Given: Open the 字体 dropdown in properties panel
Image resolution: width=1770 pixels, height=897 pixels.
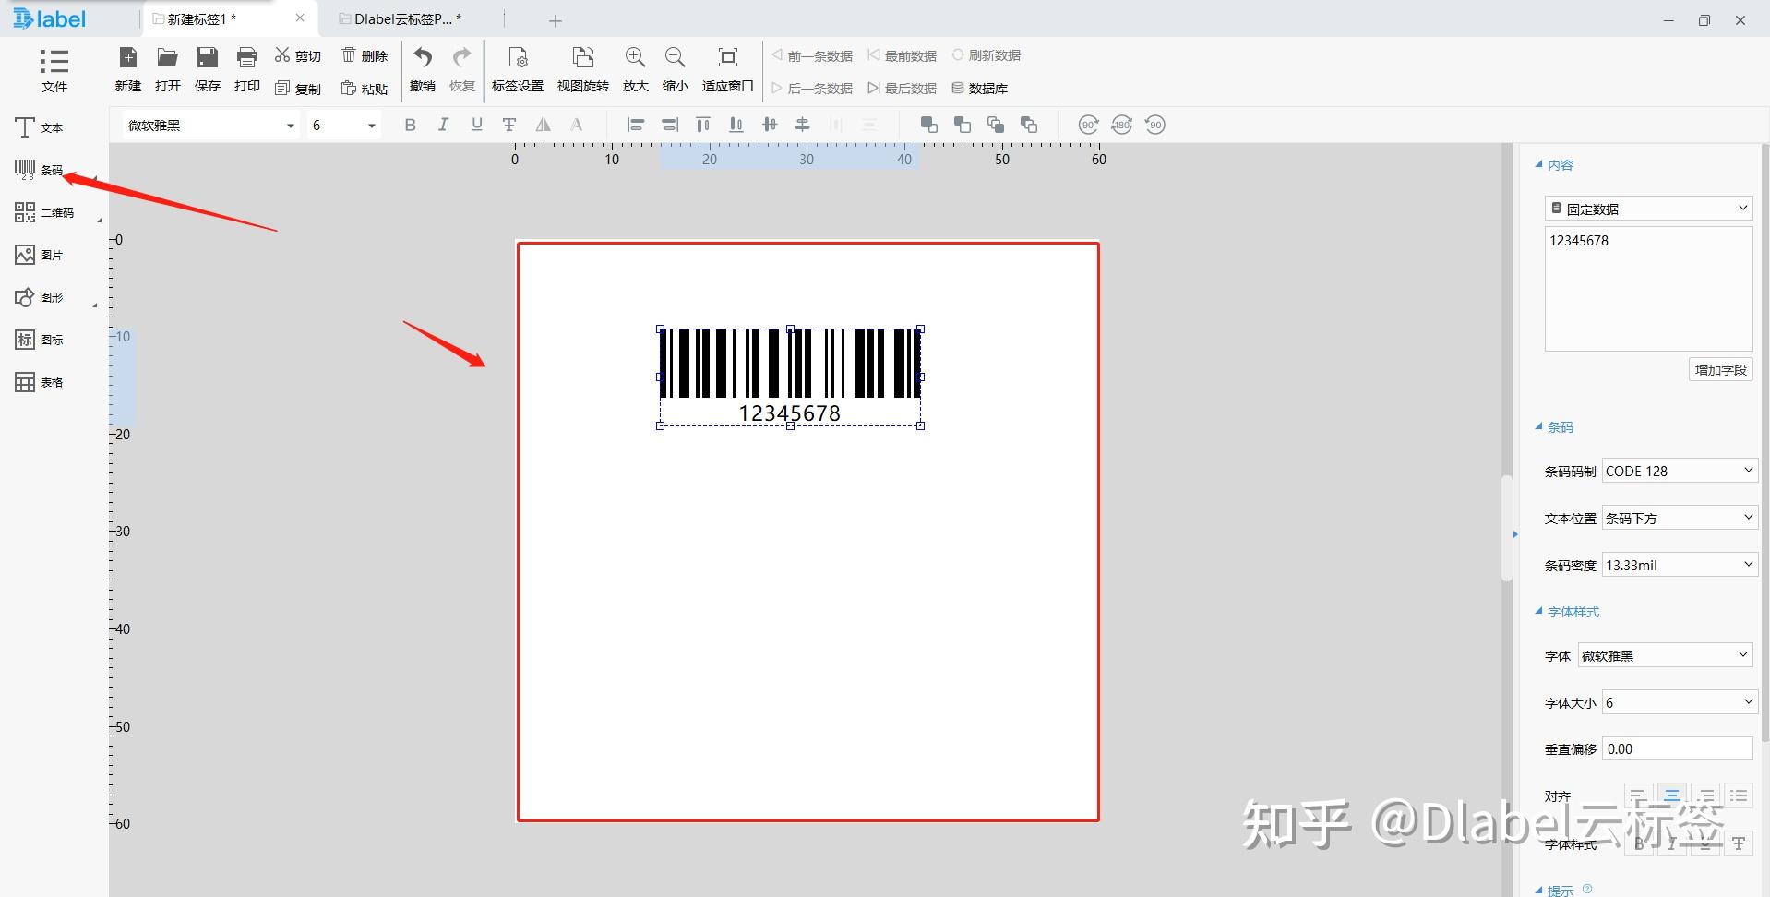Looking at the screenshot, I should [1665, 655].
